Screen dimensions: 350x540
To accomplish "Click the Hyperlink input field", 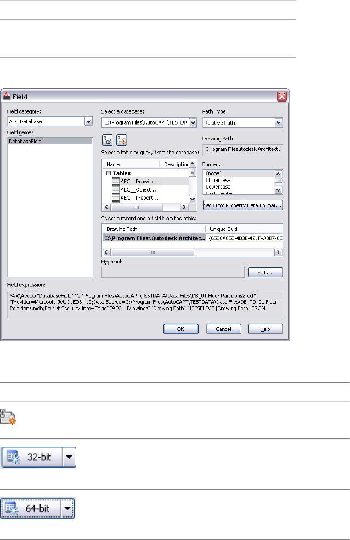I will pyautogui.click(x=173, y=272).
